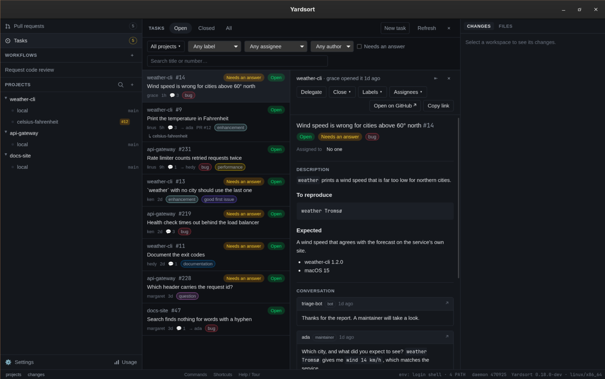
Task: Open Help / Tour from the bottom bar
Action: pos(249,374)
